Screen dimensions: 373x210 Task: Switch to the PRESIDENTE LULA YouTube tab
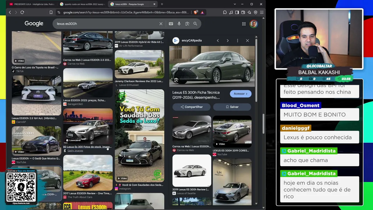point(32,4)
